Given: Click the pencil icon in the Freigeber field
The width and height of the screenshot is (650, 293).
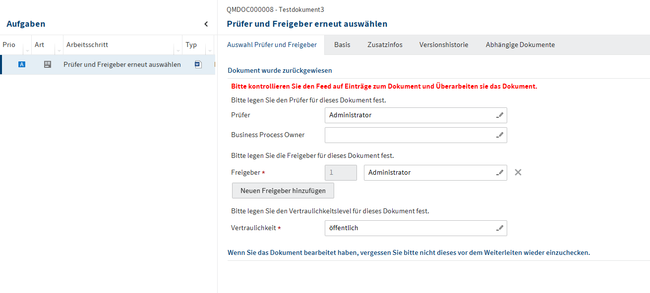Looking at the screenshot, I should point(500,173).
